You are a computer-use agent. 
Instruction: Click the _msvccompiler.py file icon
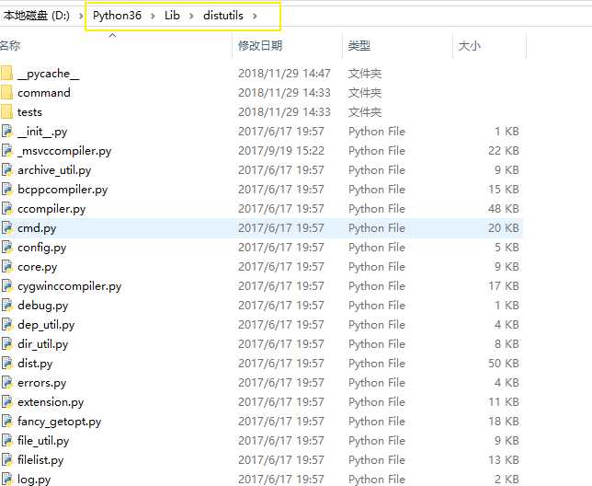6,150
